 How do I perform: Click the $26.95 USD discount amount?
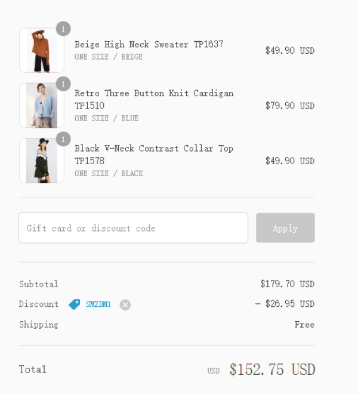click(285, 304)
